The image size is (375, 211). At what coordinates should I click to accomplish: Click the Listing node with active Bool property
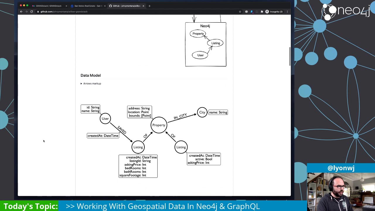tap(181, 147)
